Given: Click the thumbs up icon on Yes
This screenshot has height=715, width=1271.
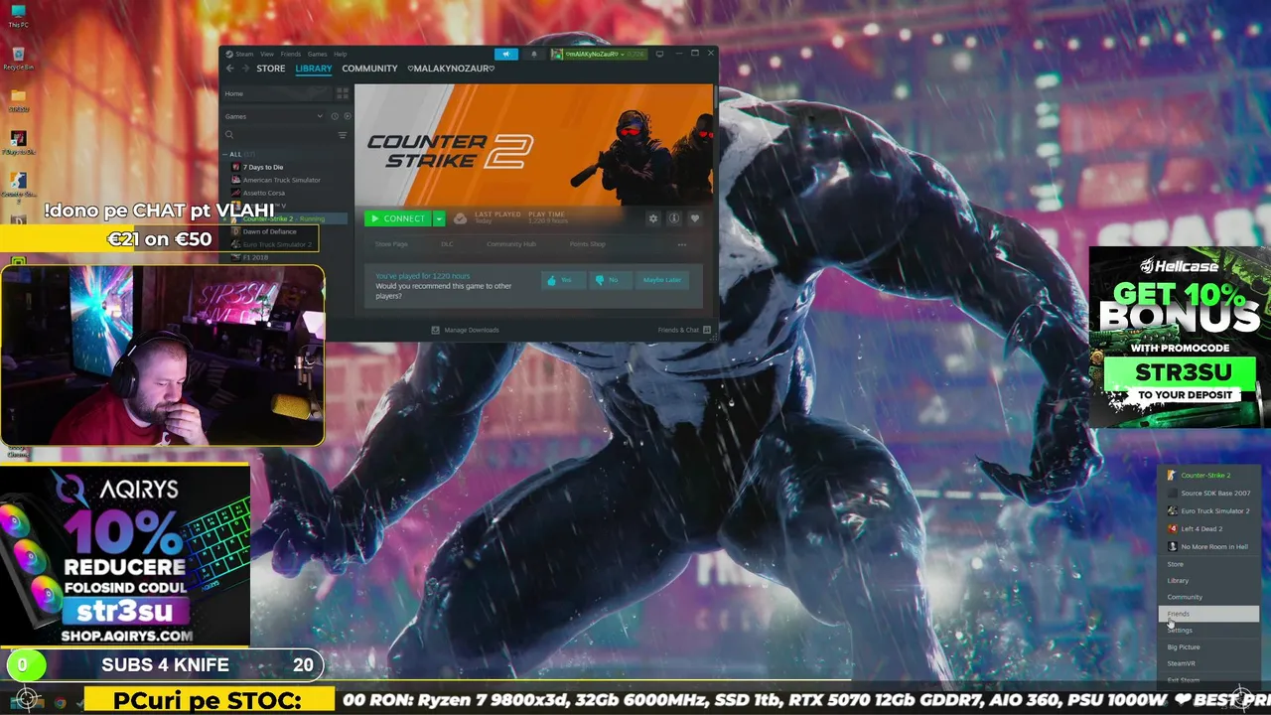Looking at the screenshot, I should point(551,280).
